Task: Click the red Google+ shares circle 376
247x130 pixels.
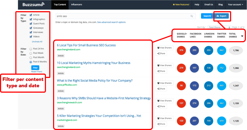Action: click(181, 50)
